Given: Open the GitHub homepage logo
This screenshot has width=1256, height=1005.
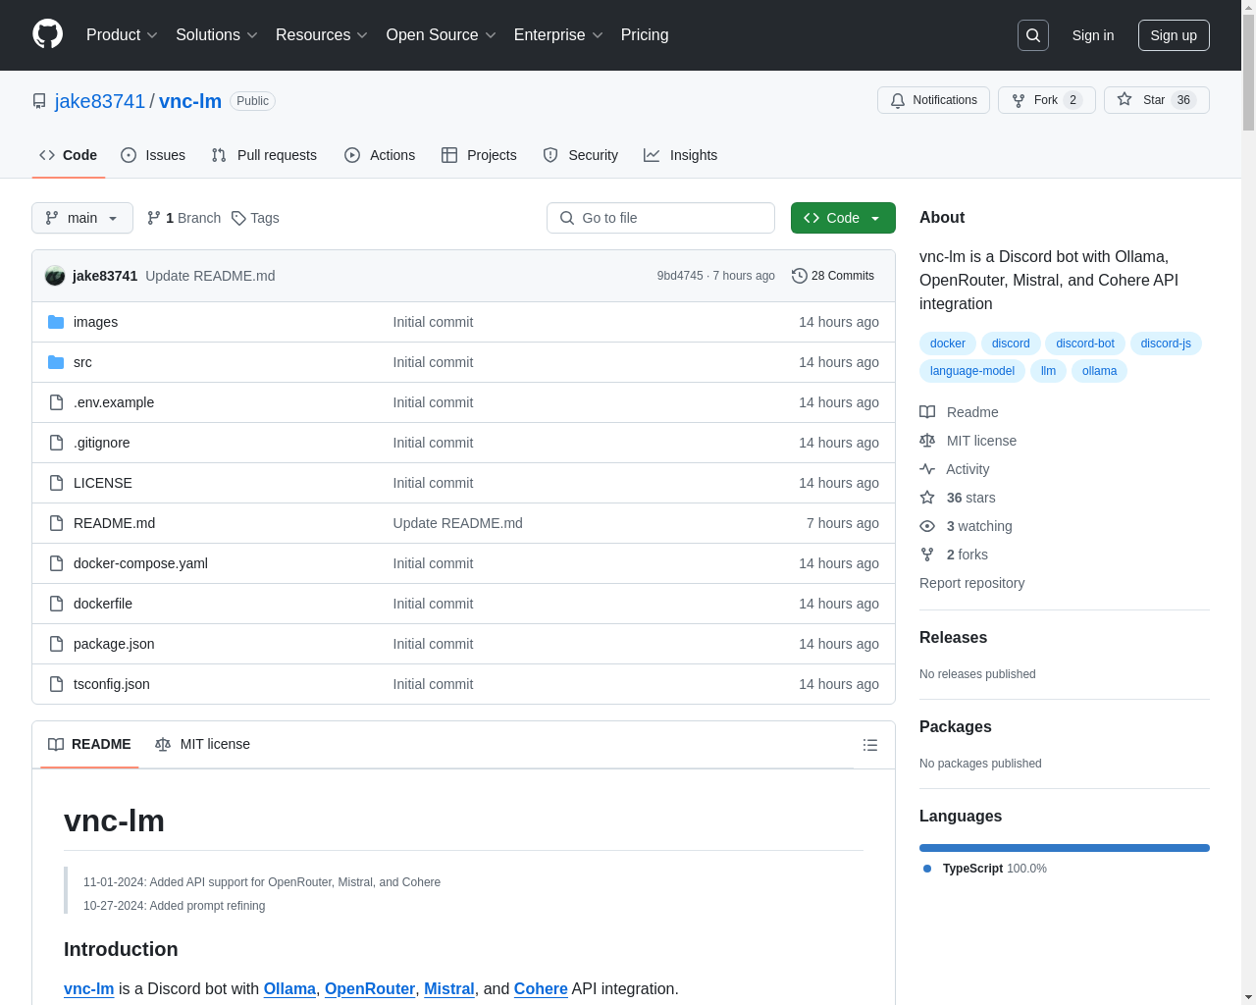Looking at the screenshot, I should click(48, 34).
